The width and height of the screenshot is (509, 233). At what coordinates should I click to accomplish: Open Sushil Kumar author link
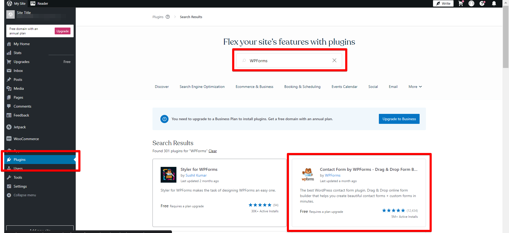point(196,175)
